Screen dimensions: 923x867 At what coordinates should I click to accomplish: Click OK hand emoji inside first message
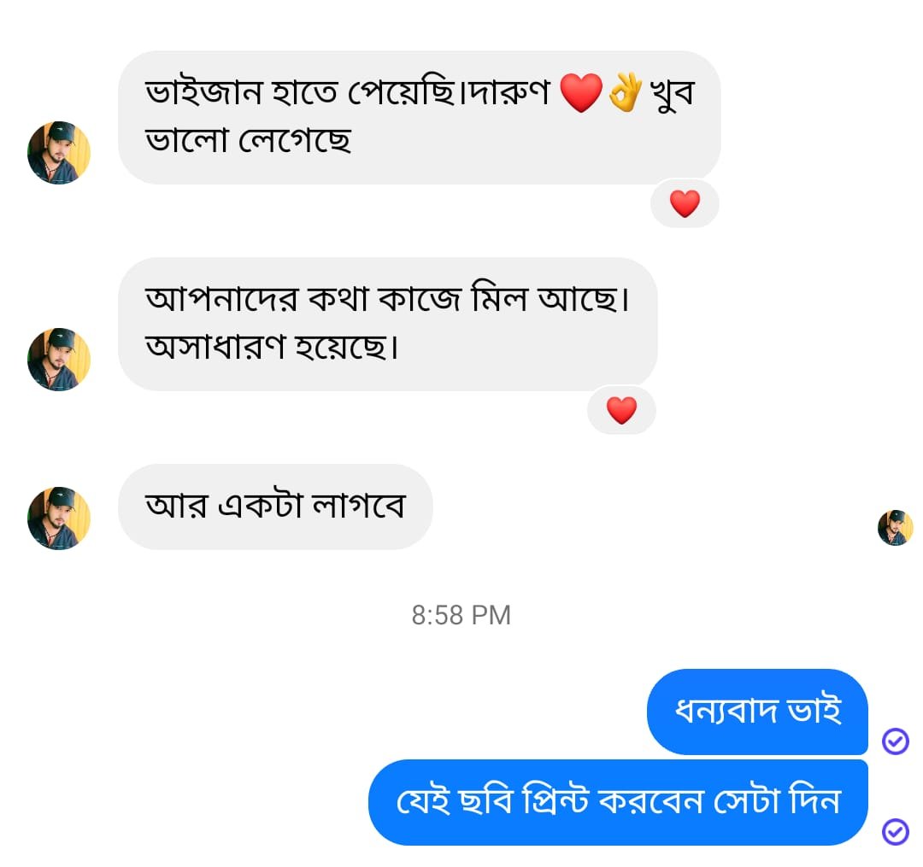[625, 92]
